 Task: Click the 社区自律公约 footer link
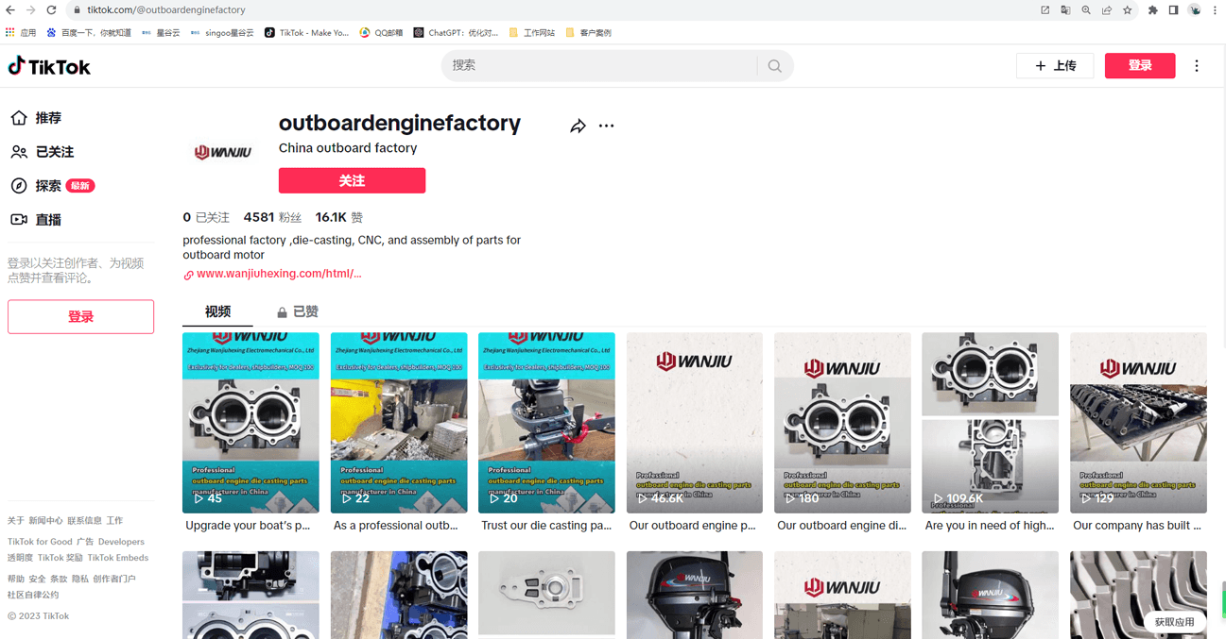(33, 595)
